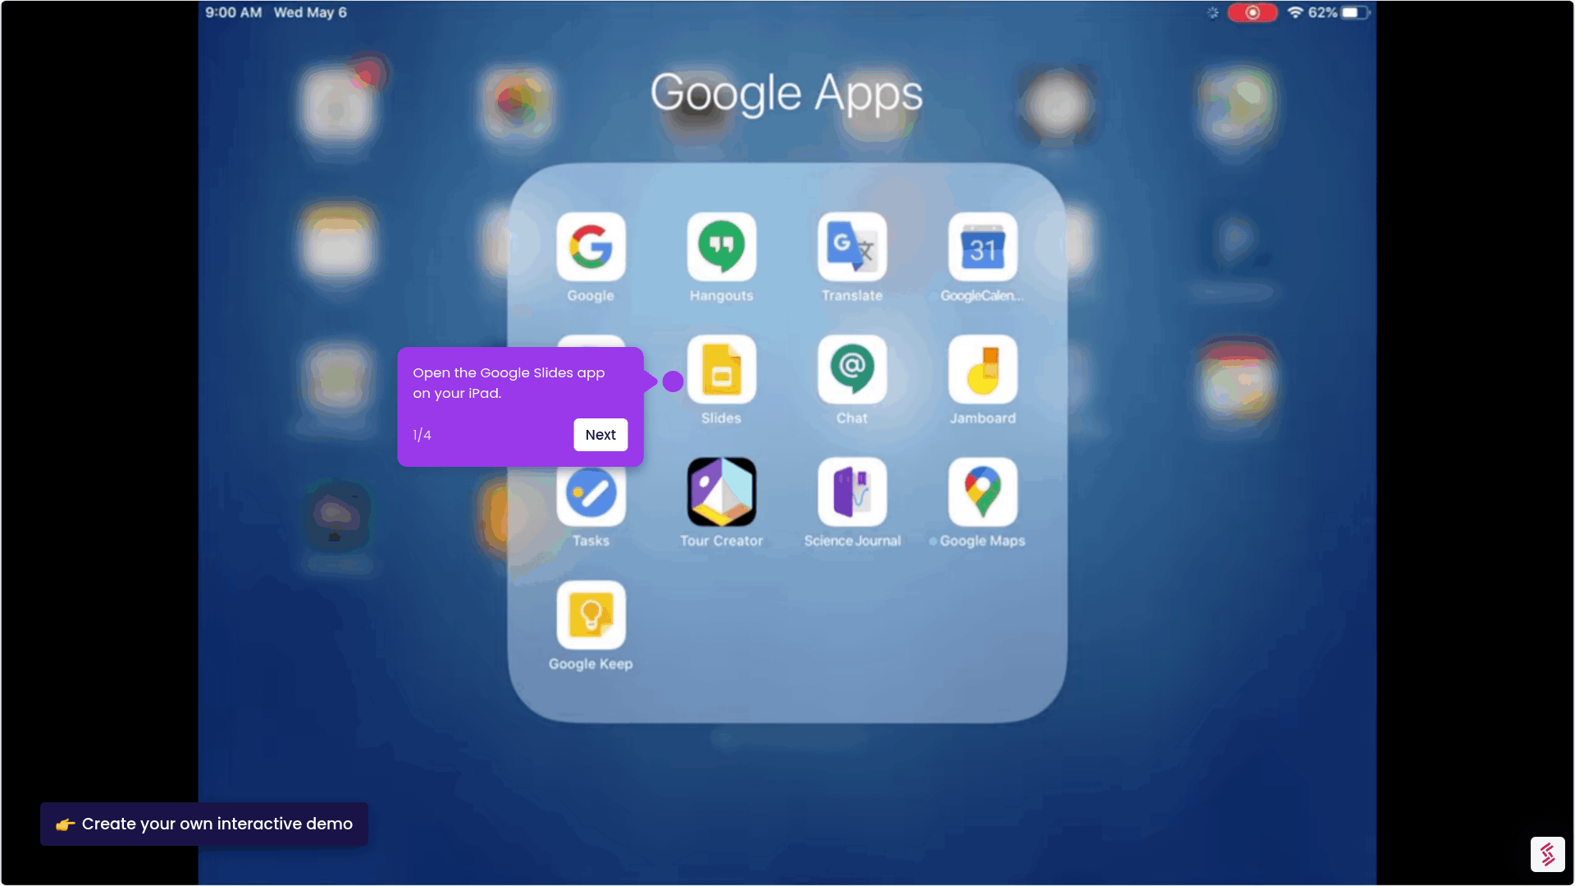Launch the Chat app
The height and width of the screenshot is (886, 1575).
(x=852, y=369)
